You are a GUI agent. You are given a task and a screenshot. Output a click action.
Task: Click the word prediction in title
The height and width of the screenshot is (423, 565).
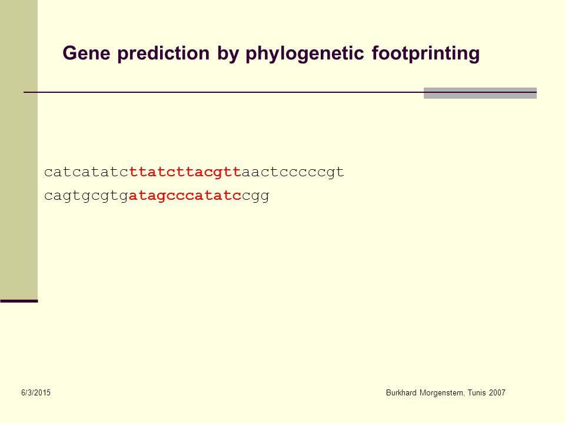click(x=164, y=53)
